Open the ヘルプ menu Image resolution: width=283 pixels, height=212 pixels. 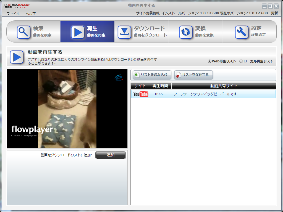[x=30, y=14]
